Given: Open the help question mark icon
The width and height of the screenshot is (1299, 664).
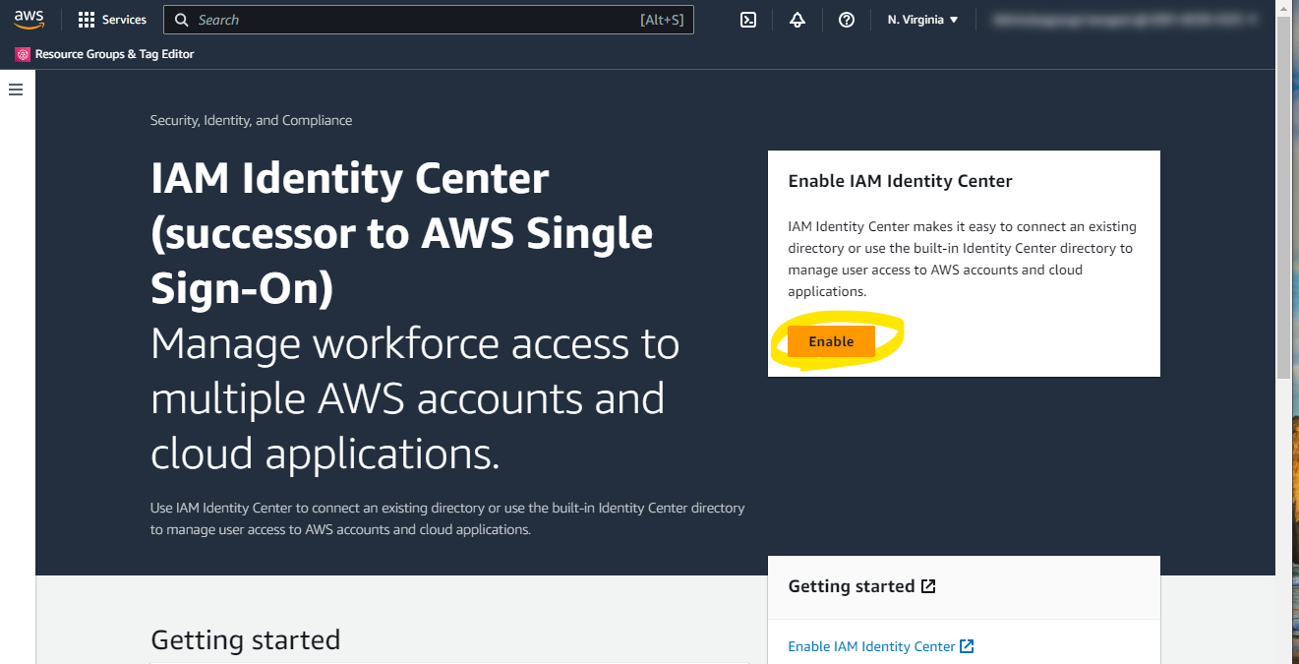Looking at the screenshot, I should (x=847, y=20).
